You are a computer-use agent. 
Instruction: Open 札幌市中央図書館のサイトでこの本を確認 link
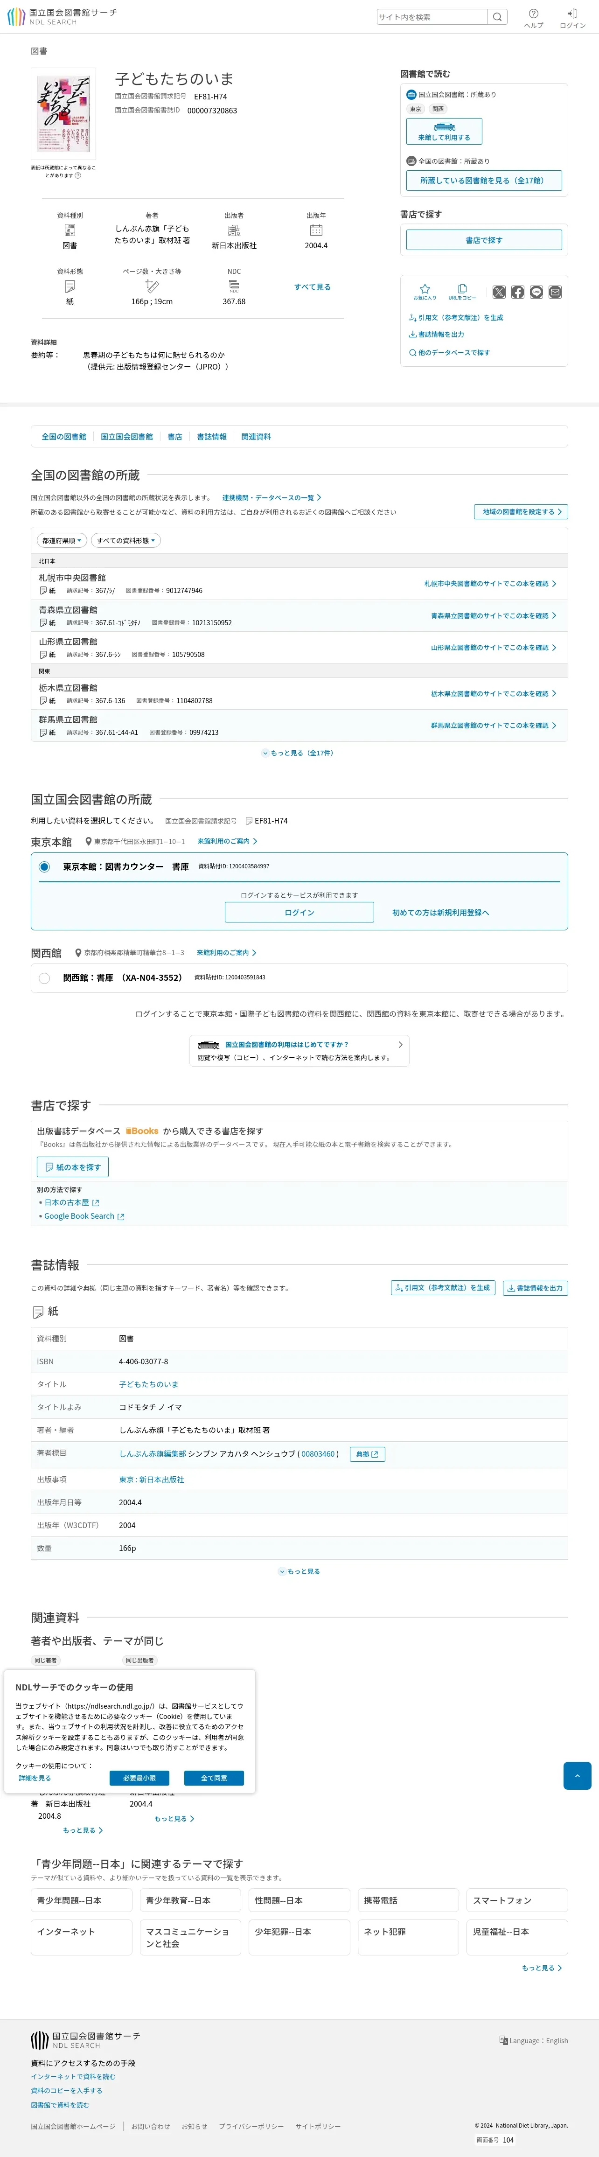pos(490,584)
